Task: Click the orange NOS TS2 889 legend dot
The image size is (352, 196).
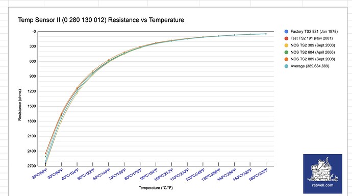Action: coord(286,59)
